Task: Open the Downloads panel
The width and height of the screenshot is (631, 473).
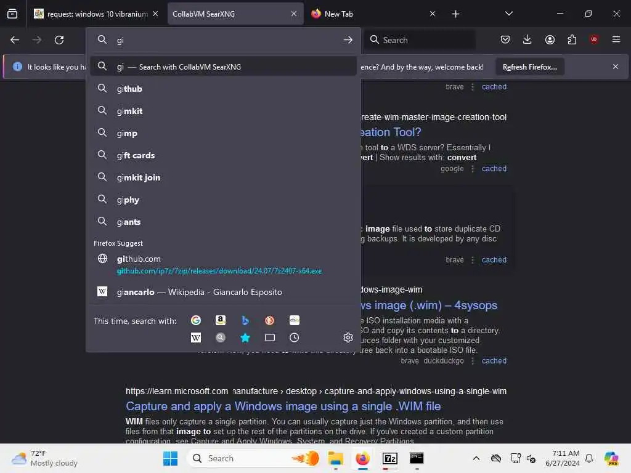Action: pyautogui.click(x=527, y=39)
